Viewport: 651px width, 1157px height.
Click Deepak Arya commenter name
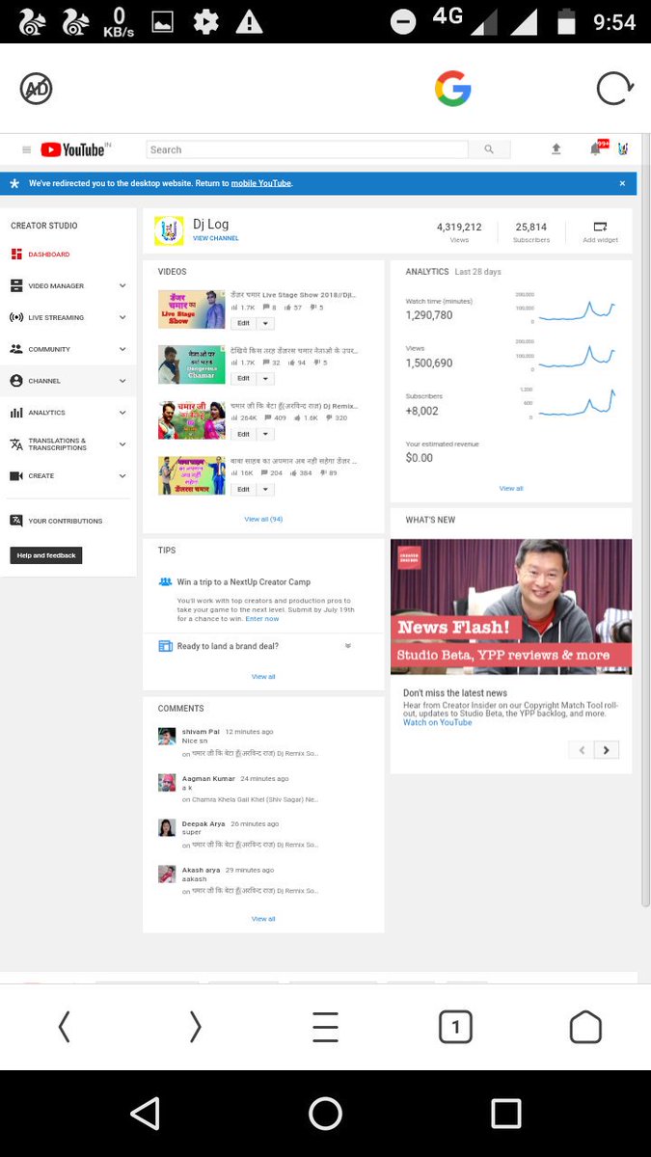point(203,824)
